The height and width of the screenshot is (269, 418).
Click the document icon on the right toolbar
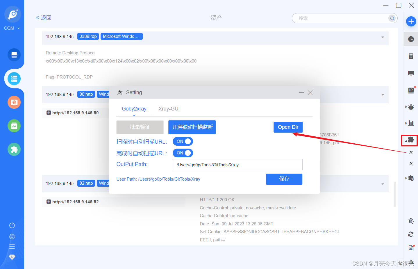pyautogui.click(x=411, y=56)
